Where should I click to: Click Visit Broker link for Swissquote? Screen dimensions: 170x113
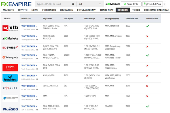[29, 55]
